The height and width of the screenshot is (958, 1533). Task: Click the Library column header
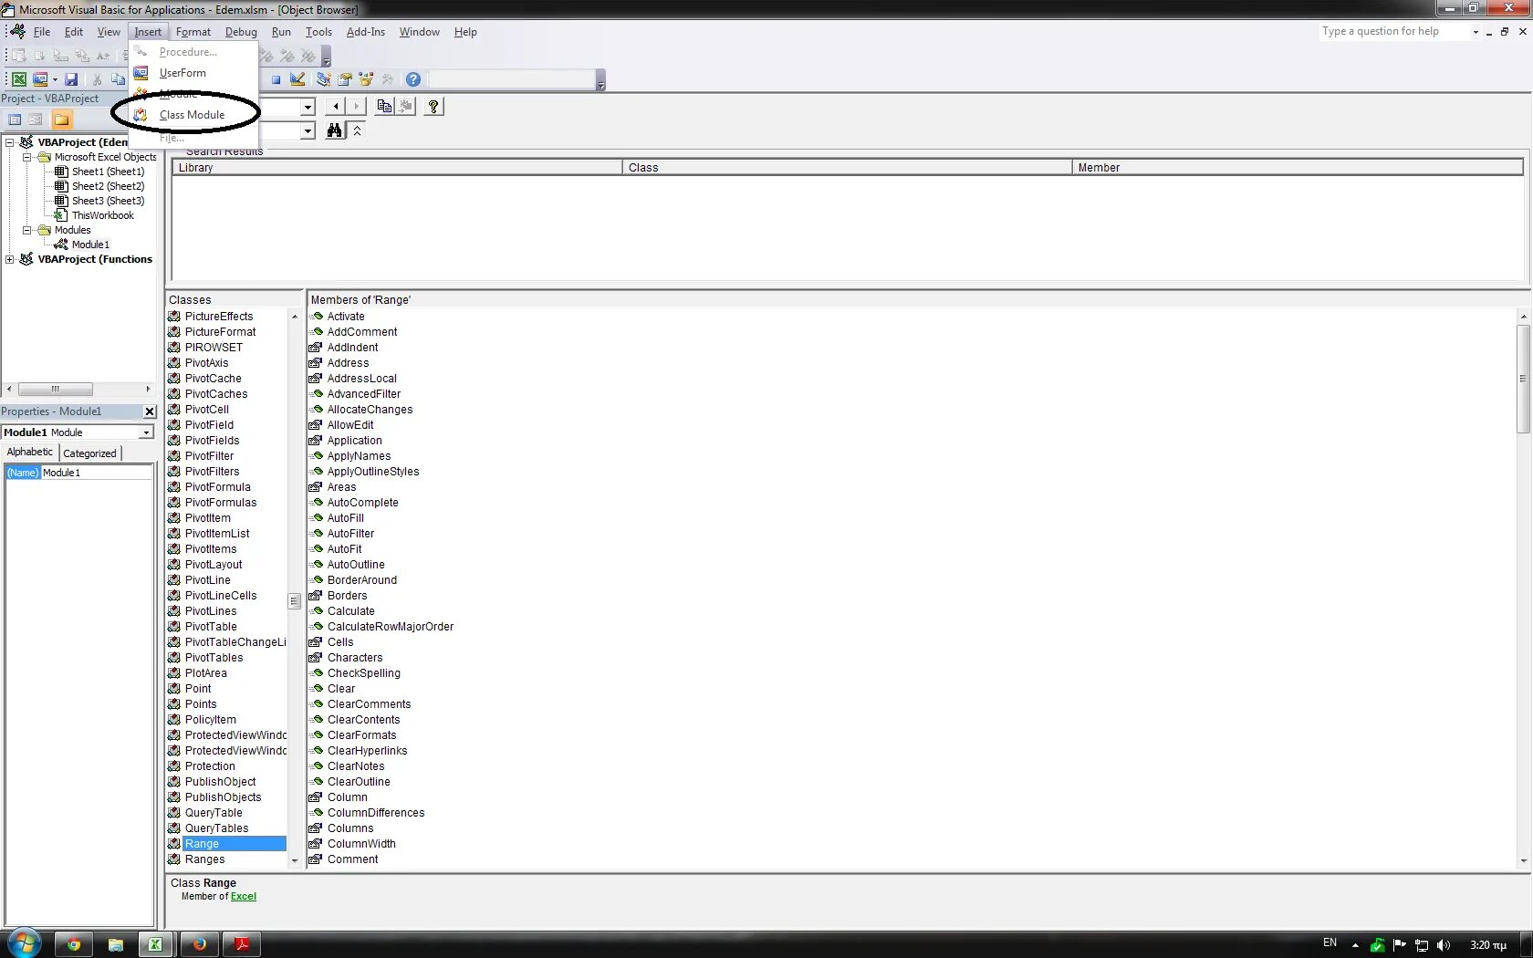coord(397,168)
